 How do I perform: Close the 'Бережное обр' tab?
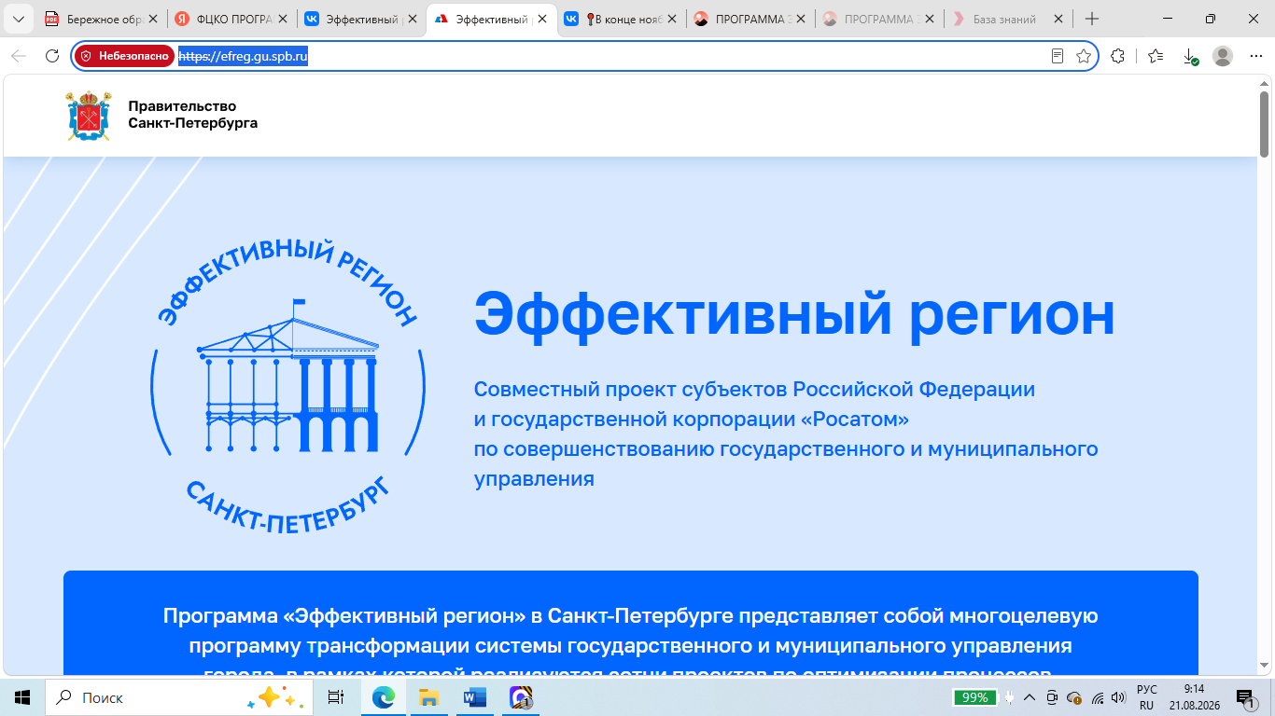(155, 19)
